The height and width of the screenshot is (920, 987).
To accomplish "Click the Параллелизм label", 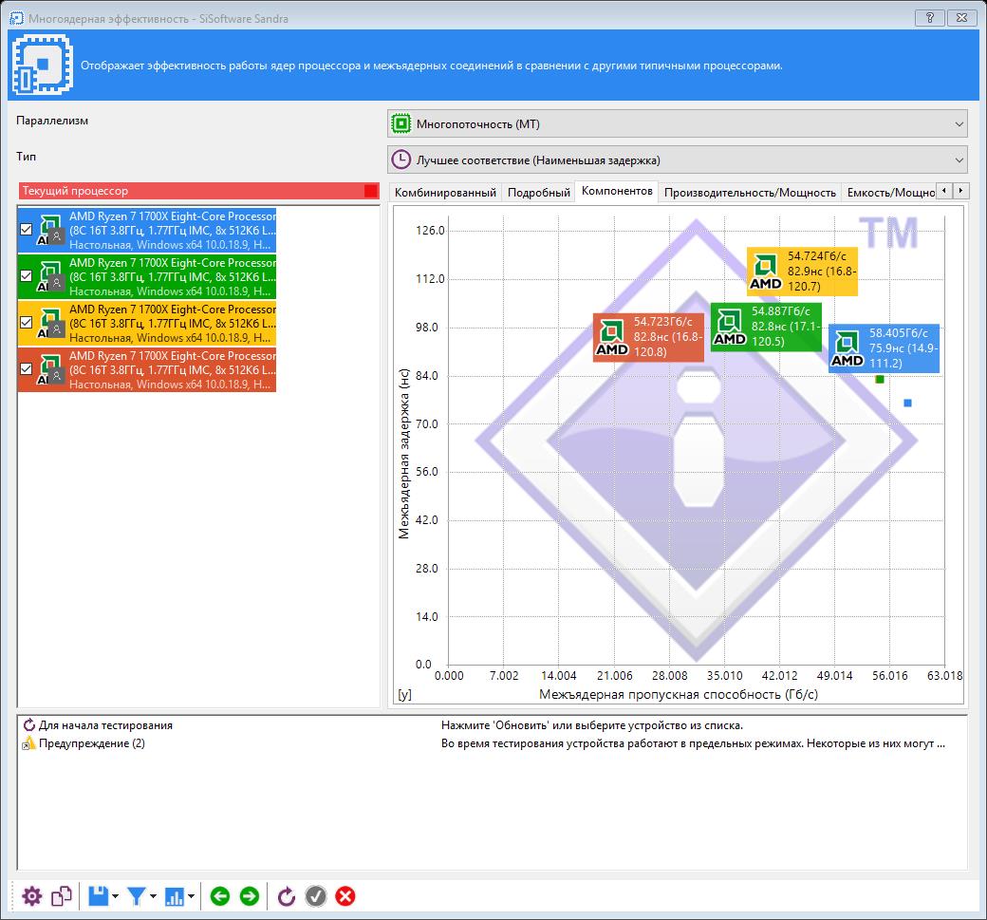I will pos(52,121).
